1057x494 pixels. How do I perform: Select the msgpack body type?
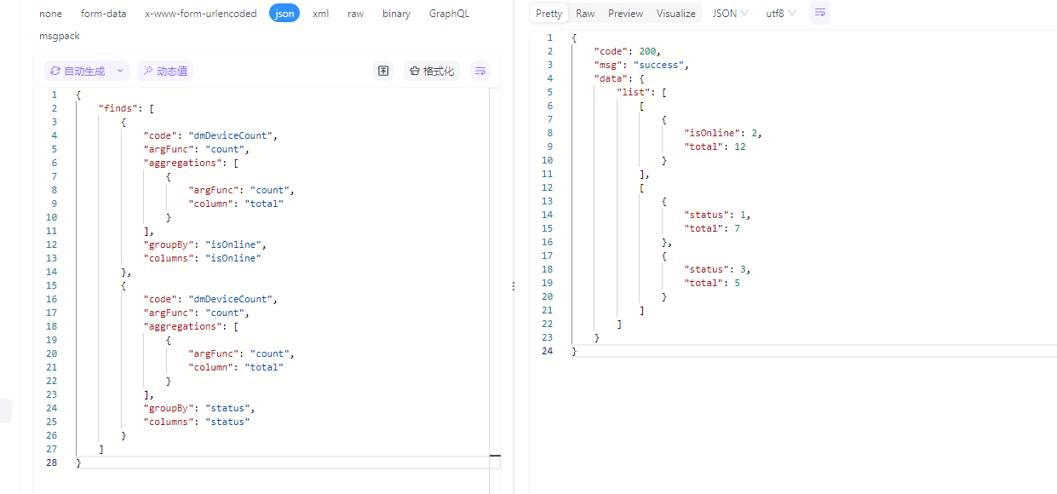(60, 36)
